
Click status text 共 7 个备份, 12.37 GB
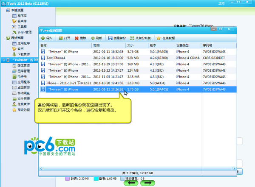tap(138, 173)
